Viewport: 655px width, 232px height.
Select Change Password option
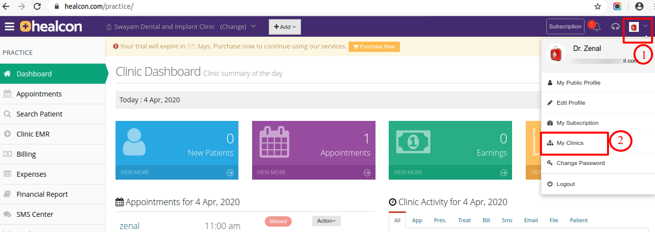coord(598,163)
